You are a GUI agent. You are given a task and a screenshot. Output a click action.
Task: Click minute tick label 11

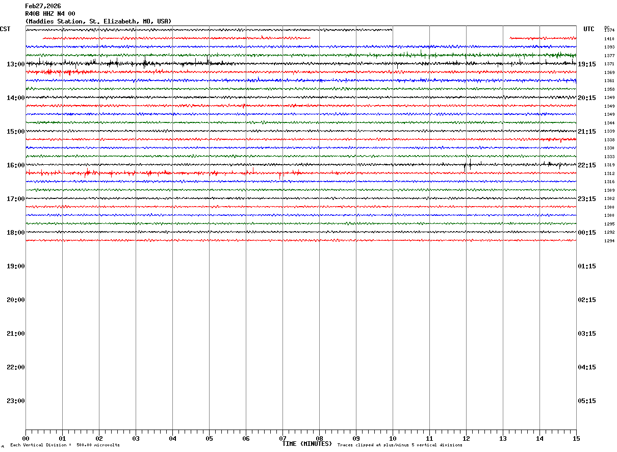click(x=429, y=438)
